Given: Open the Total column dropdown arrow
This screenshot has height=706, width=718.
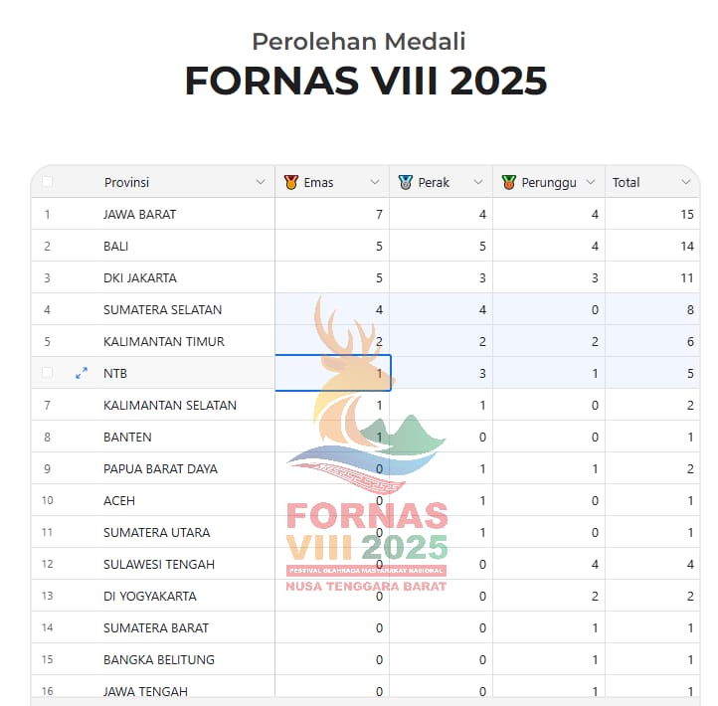Looking at the screenshot, I should [x=685, y=182].
